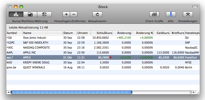This screenshot has height=100, width=205.
Task: Sort by the Uhrzeit column header
Action: [84, 33]
